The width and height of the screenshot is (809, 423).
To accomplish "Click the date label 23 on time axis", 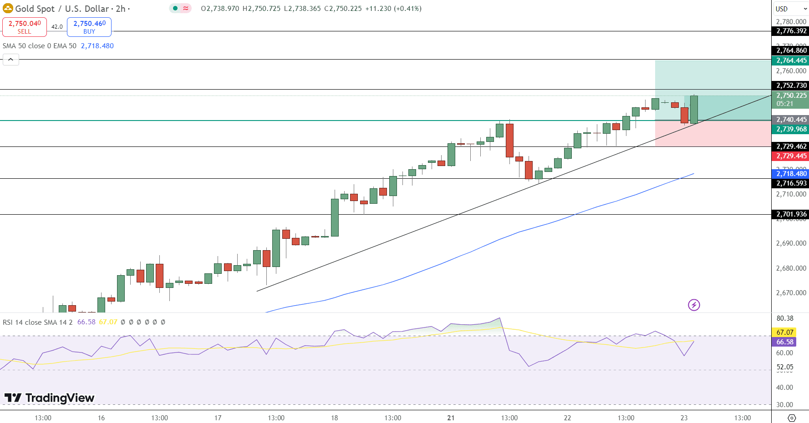I will [684, 418].
